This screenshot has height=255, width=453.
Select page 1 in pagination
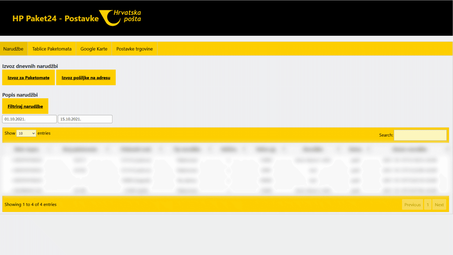click(x=428, y=205)
